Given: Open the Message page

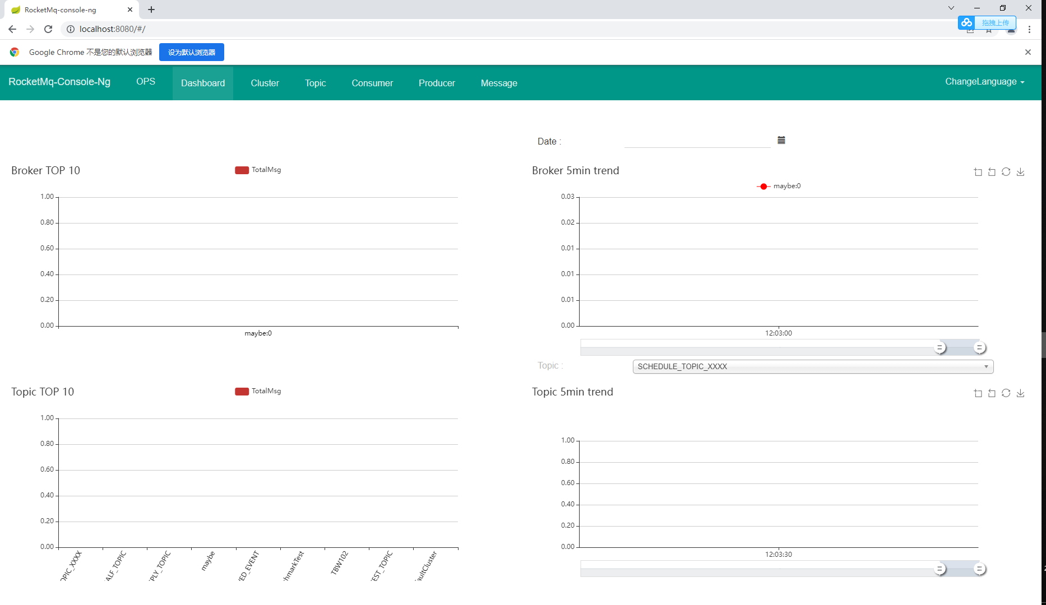Looking at the screenshot, I should (499, 83).
